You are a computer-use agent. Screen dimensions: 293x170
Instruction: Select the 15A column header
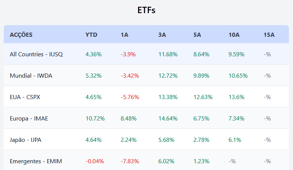[x=269, y=35]
